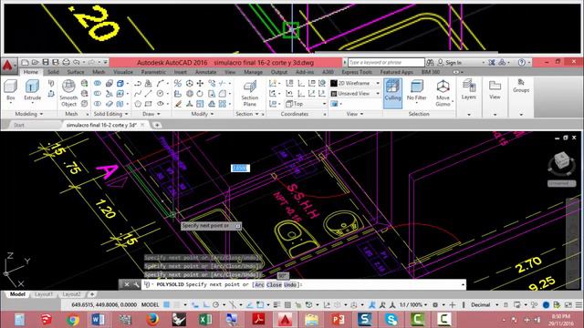
Task: Open the Start file tab
Action: click(x=18, y=125)
